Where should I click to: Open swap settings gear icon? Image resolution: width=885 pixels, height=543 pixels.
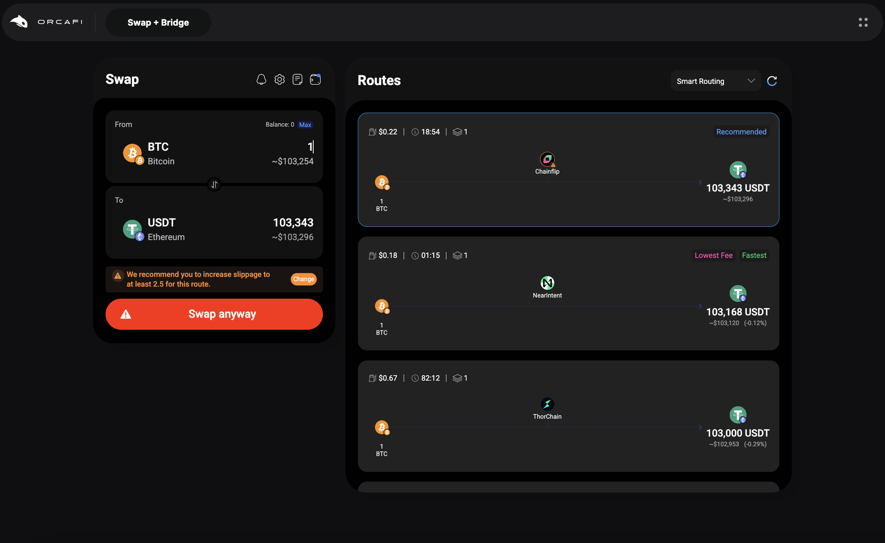279,80
